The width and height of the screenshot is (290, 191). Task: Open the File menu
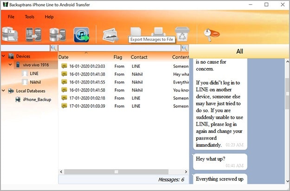[11, 17]
